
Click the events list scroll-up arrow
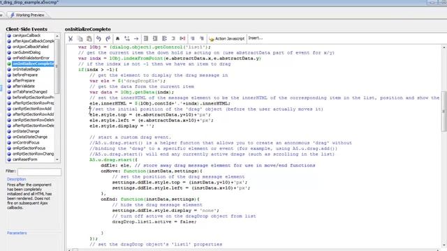57,36
